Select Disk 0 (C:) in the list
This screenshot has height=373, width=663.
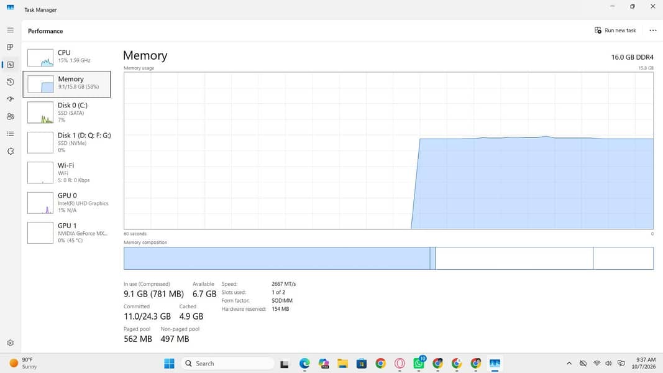[67, 113]
